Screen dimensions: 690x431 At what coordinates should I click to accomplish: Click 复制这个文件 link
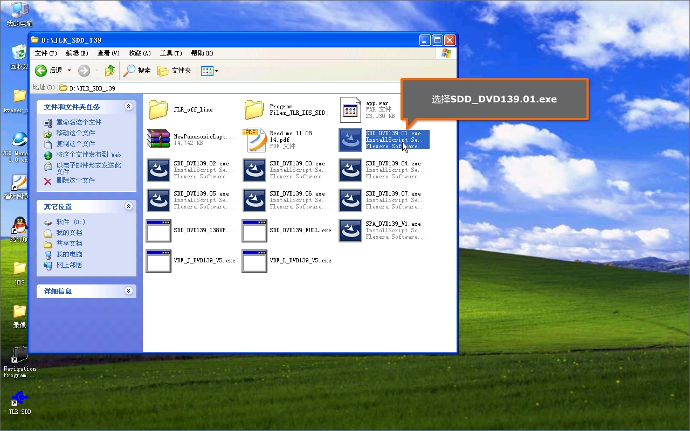coord(75,144)
